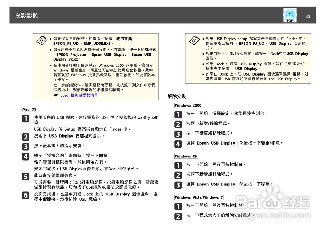Open the Epson投影機聯繫清單 link

(x=79, y=95)
